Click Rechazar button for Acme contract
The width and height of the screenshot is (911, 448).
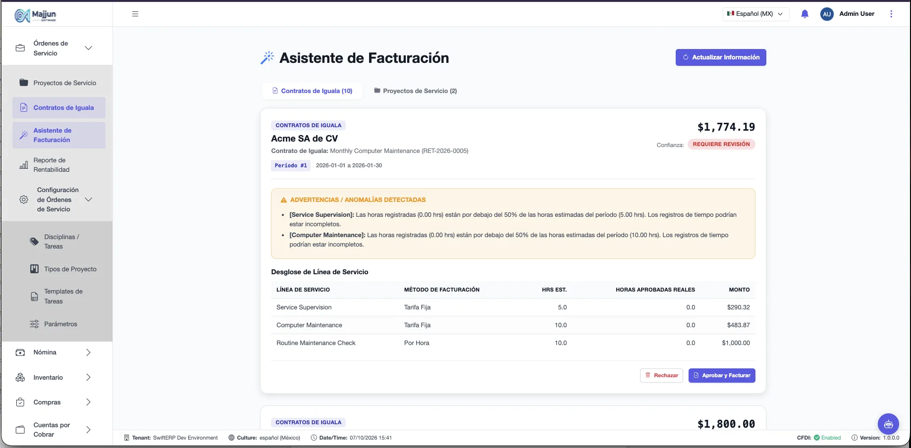pyautogui.click(x=661, y=375)
